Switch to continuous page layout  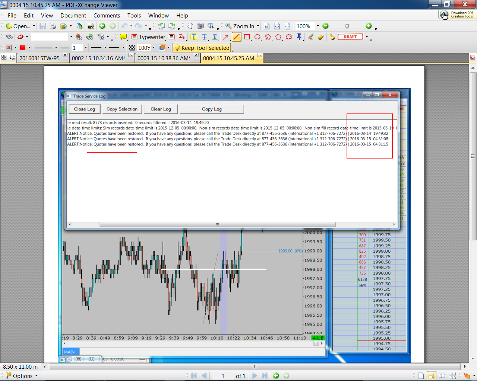431,376
